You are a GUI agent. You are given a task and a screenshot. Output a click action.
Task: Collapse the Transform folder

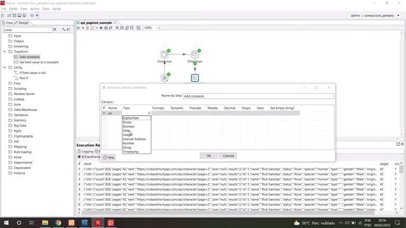pos(4,52)
